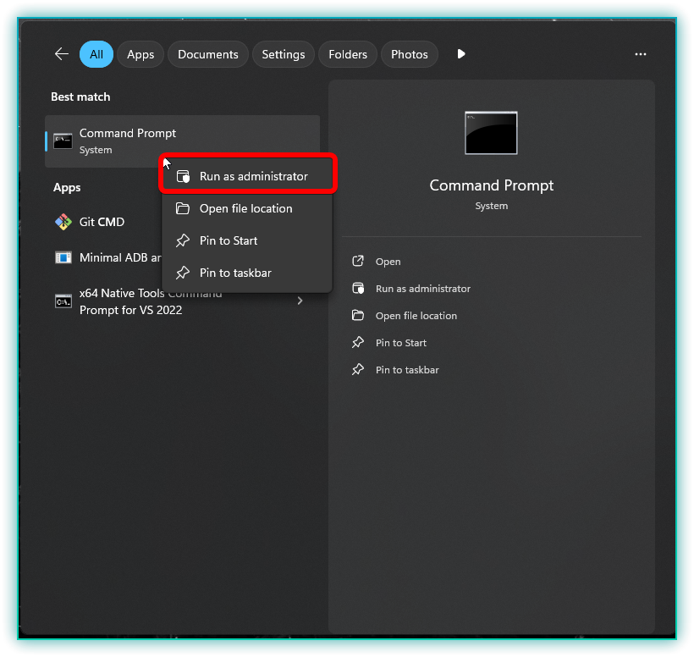Open the Git CMD app result
Viewport: 694px width, 657px height.
pos(104,222)
